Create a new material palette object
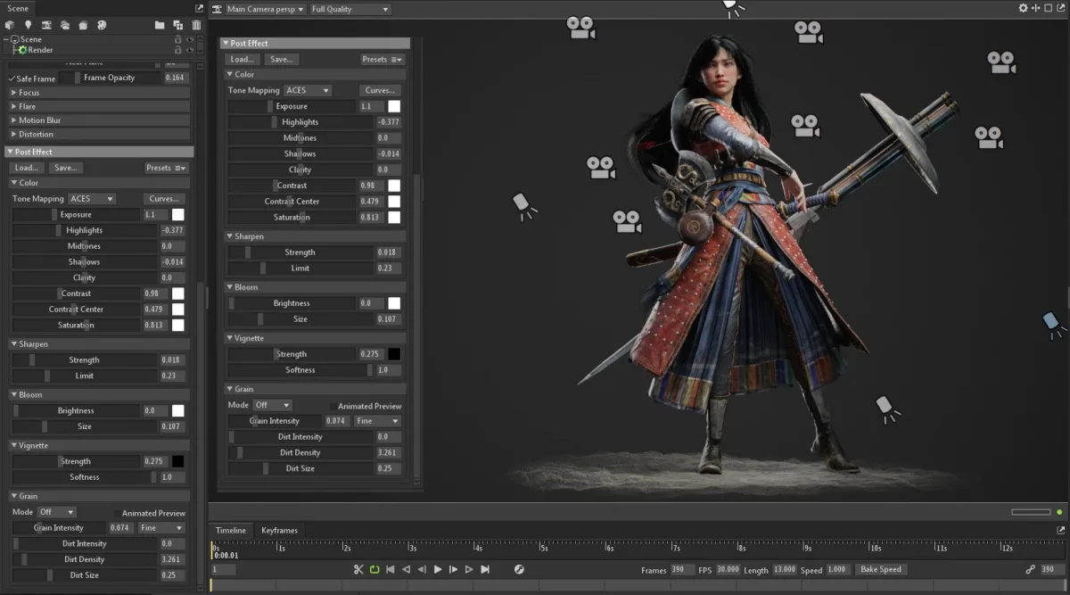This screenshot has height=595, width=1070. (102, 25)
